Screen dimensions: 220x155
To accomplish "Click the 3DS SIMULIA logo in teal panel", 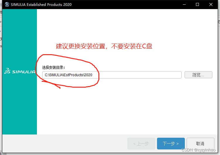I will tap(20, 71).
